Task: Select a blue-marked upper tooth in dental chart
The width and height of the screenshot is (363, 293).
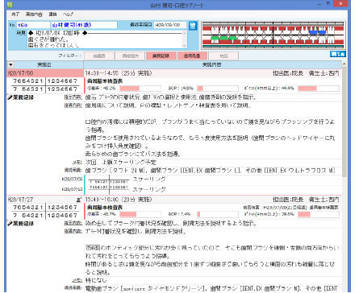Action: (x=313, y=31)
